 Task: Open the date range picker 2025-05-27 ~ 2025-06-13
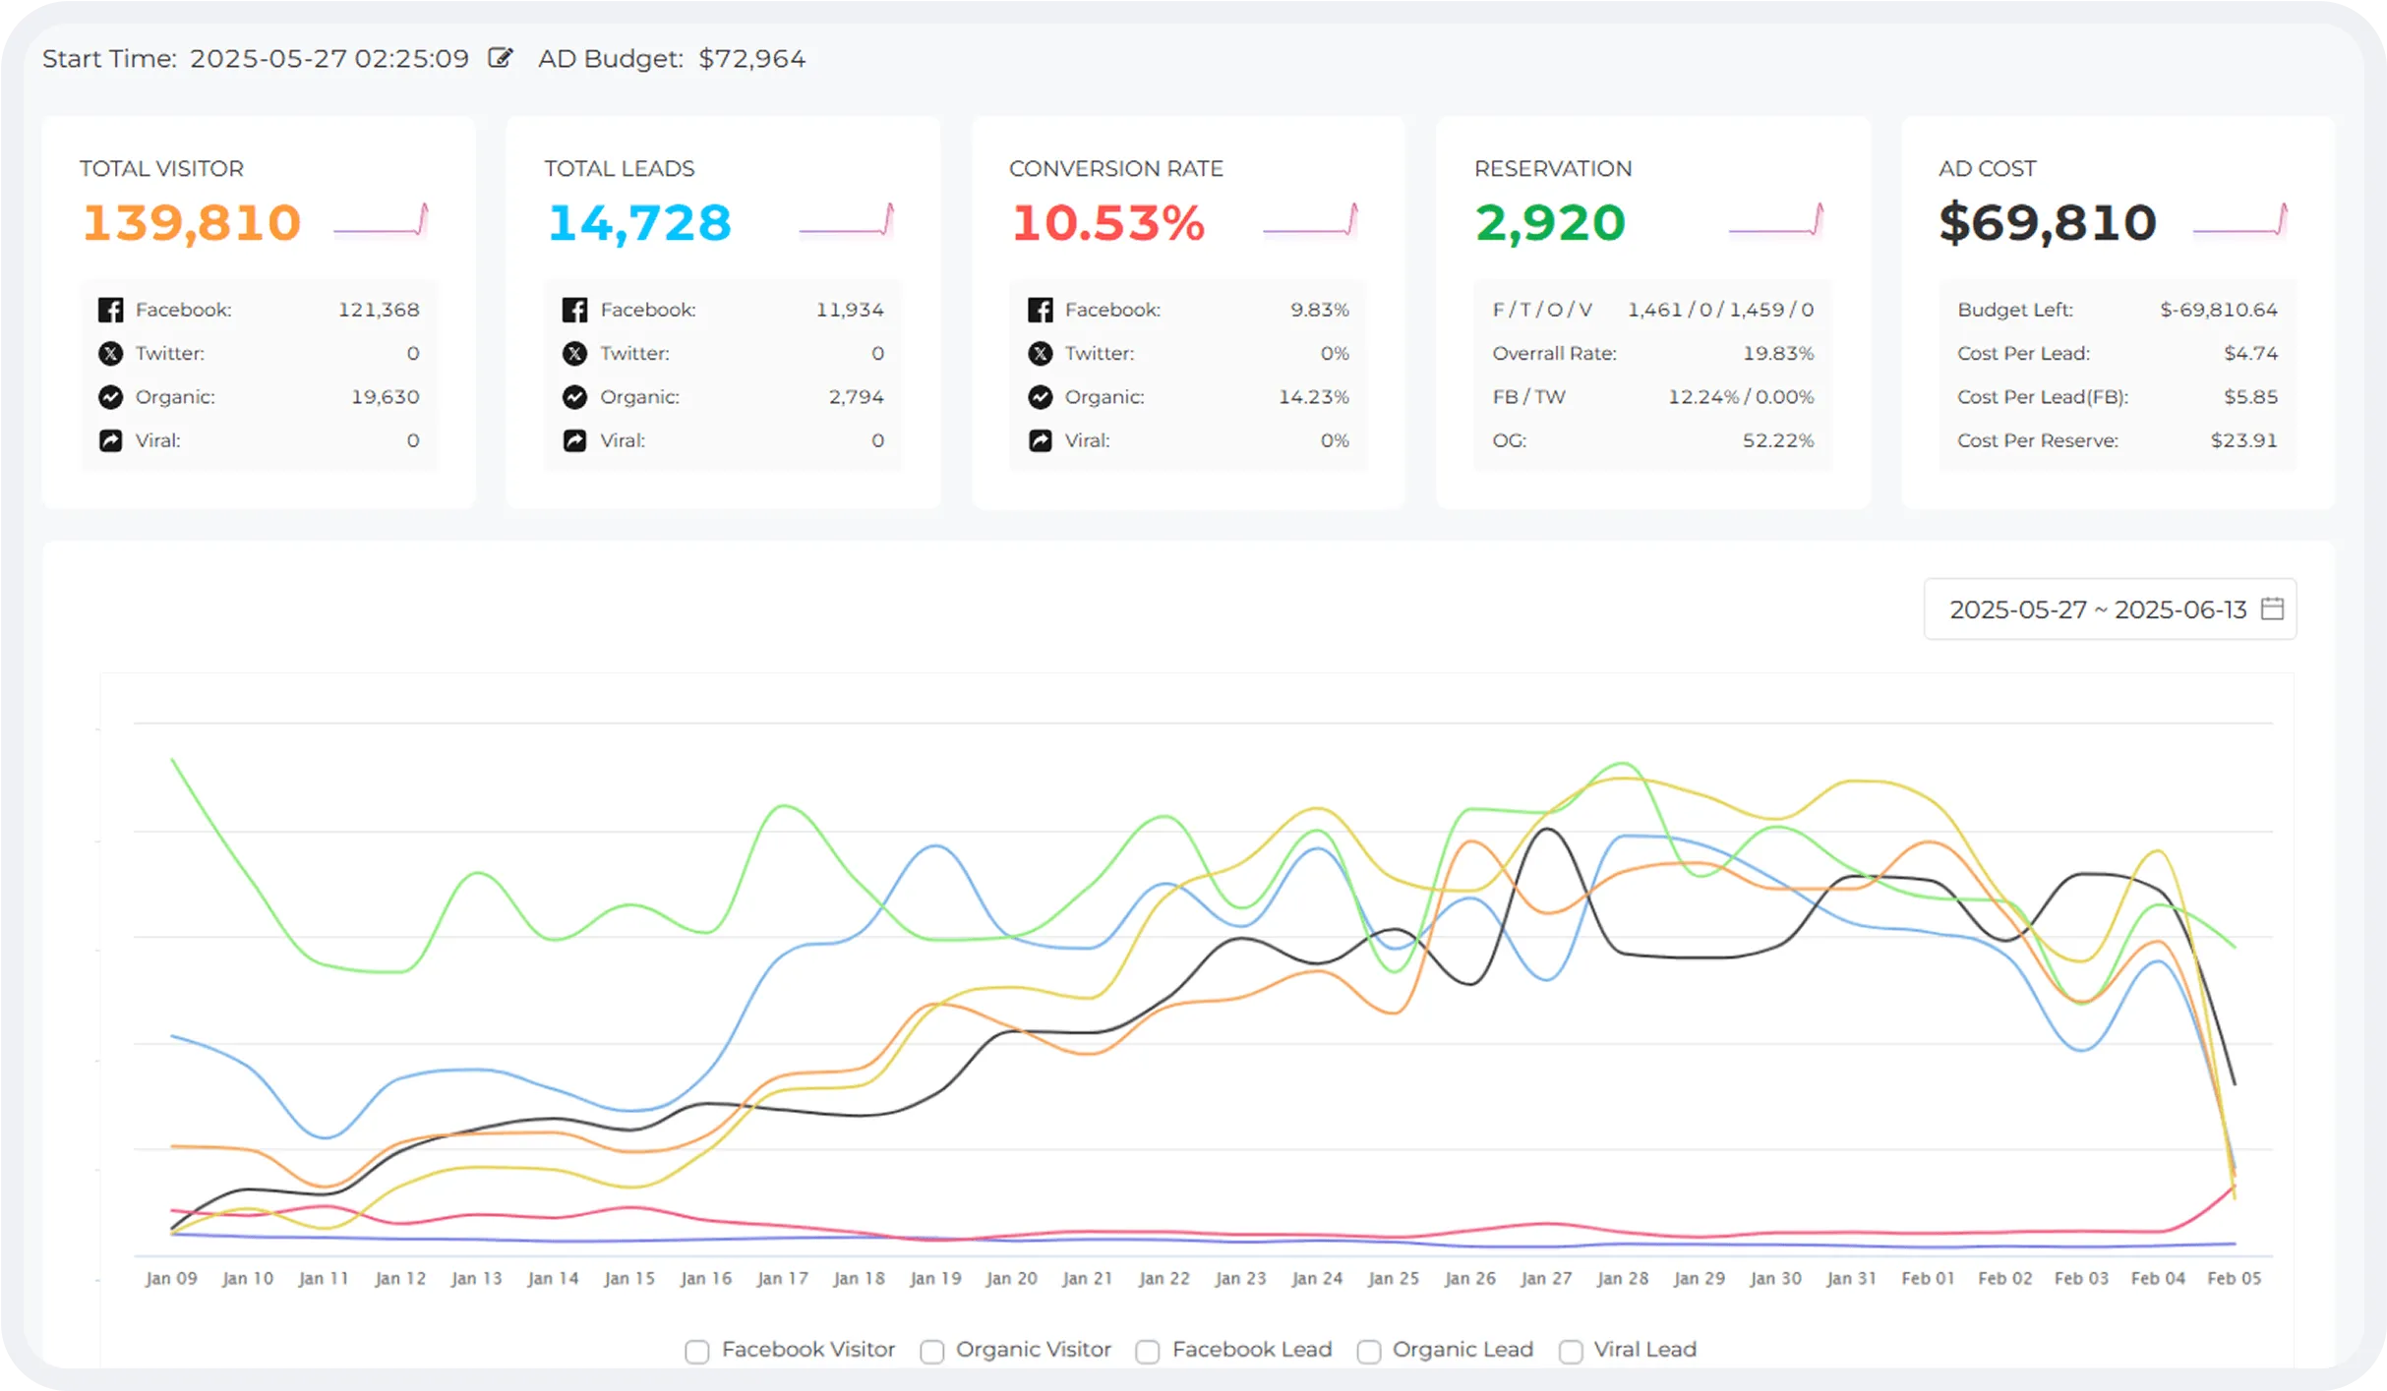(x=2095, y=609)
